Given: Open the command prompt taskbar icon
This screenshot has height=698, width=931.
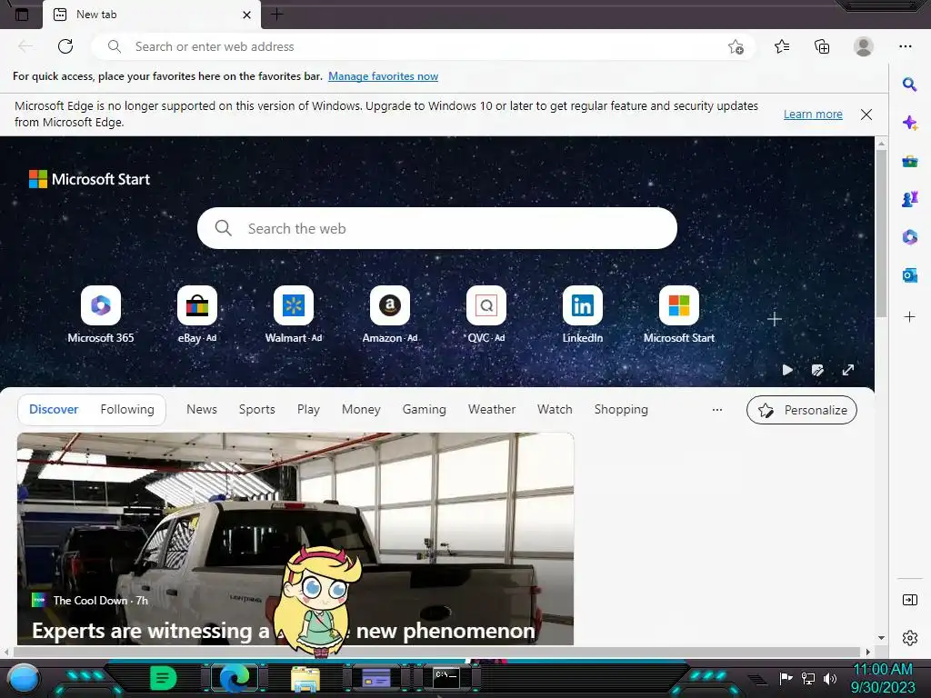Looking at the screenshot, I should pos(445,678).
